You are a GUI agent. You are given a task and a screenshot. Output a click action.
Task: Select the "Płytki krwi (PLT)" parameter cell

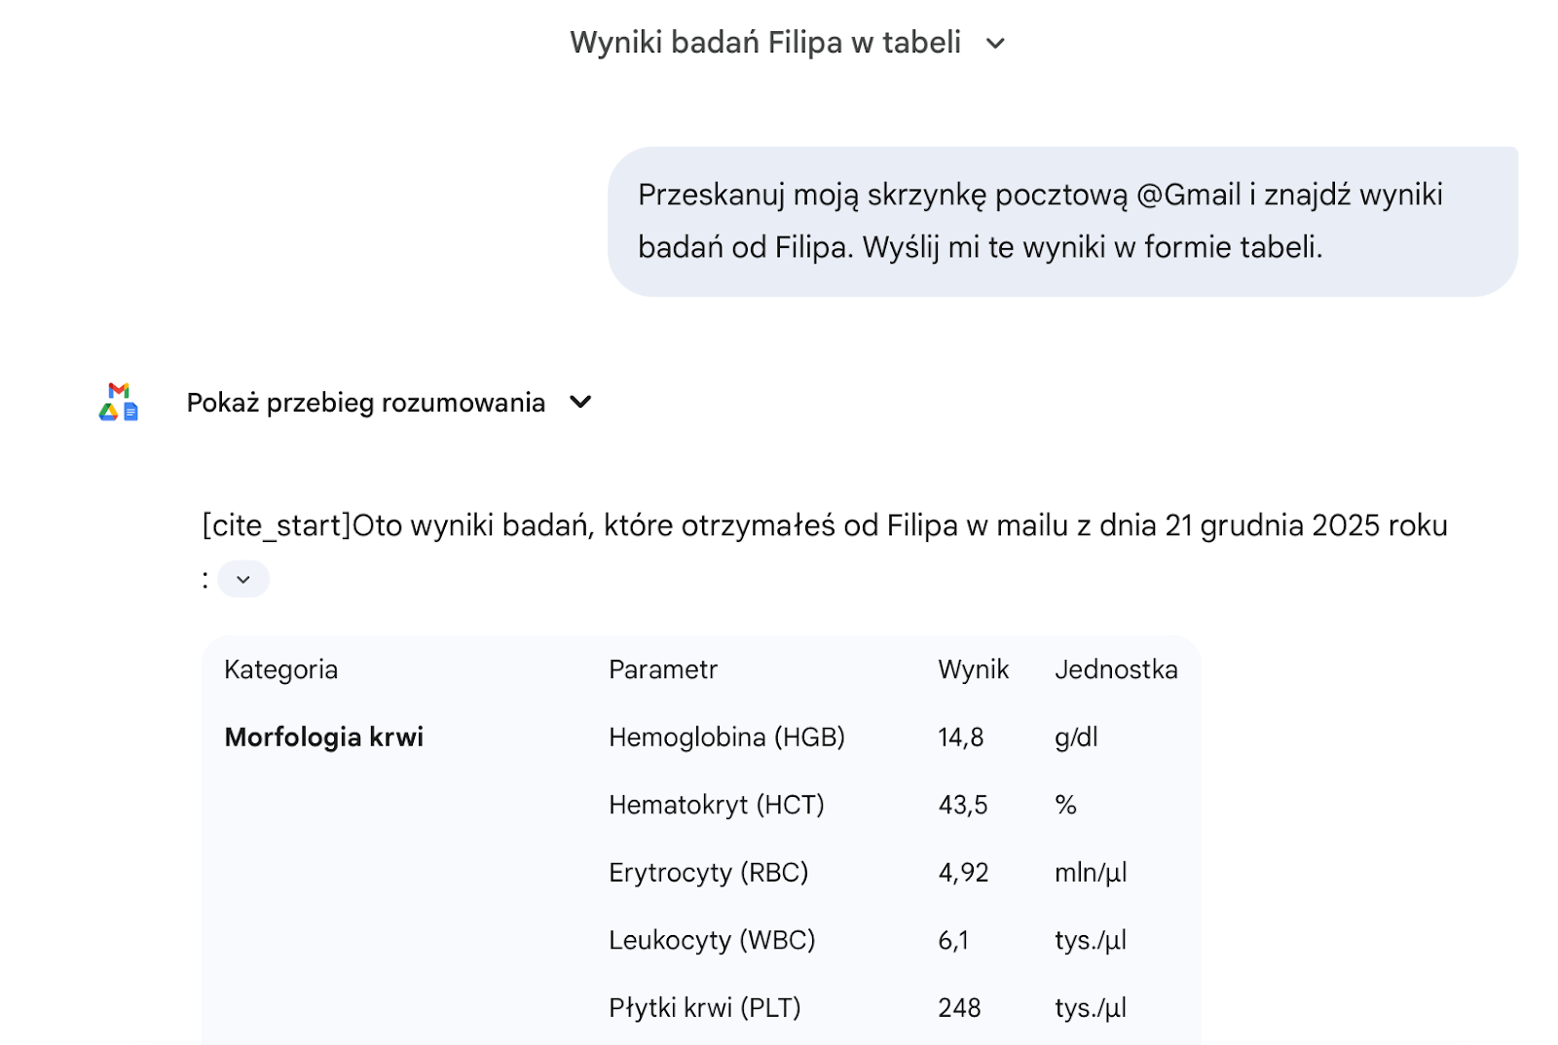tap(704, 1008)
